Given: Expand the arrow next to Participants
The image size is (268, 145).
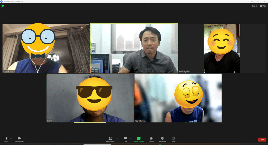Looking at the screenshot, I should pyautogui.click(x=118, y=138).
